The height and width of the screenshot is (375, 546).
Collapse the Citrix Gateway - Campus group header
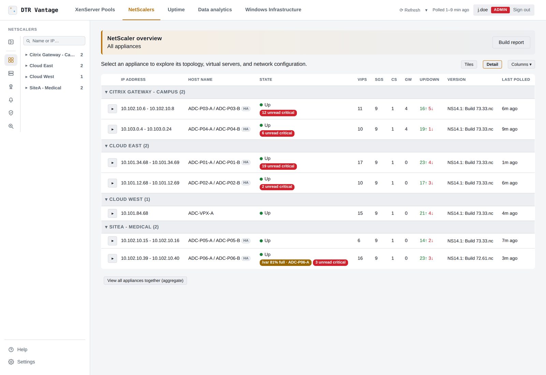click(x=318, y=92)
